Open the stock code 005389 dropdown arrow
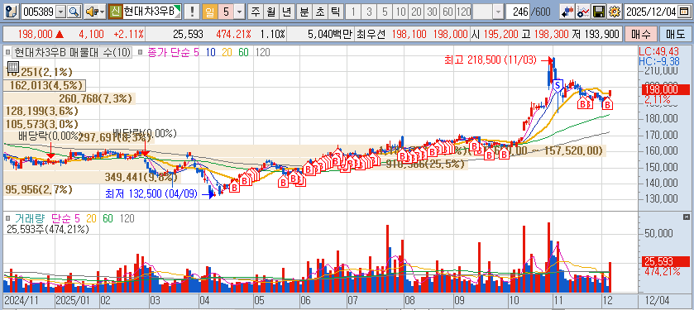Viewport: 694px width, 310px height. tap(61, 12)
